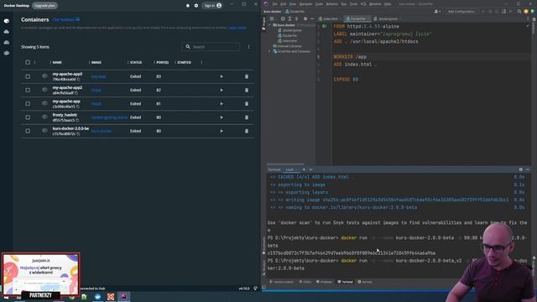Check the my-apache-app2 row checkbox
Viewport: 537px width, 302px height.
tap(28, 90)
